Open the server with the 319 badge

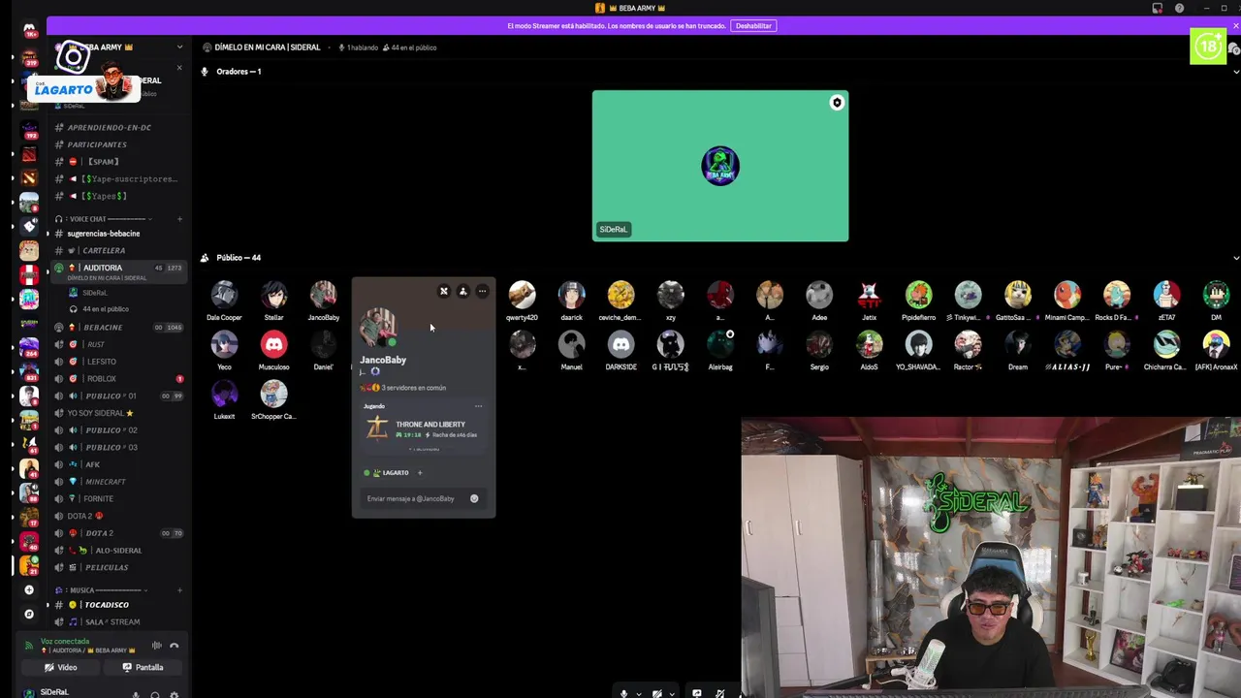coord(29,56)
